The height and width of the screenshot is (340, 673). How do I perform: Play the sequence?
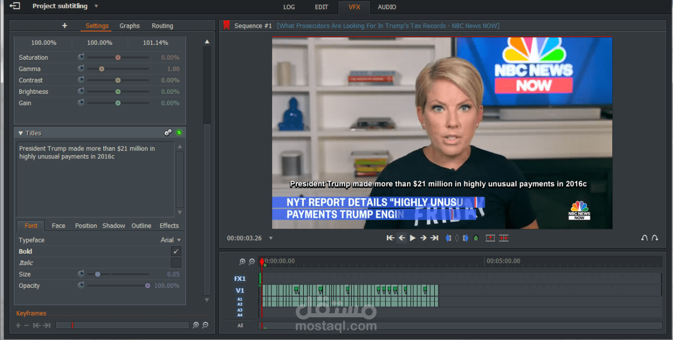[x=412, y=238]
